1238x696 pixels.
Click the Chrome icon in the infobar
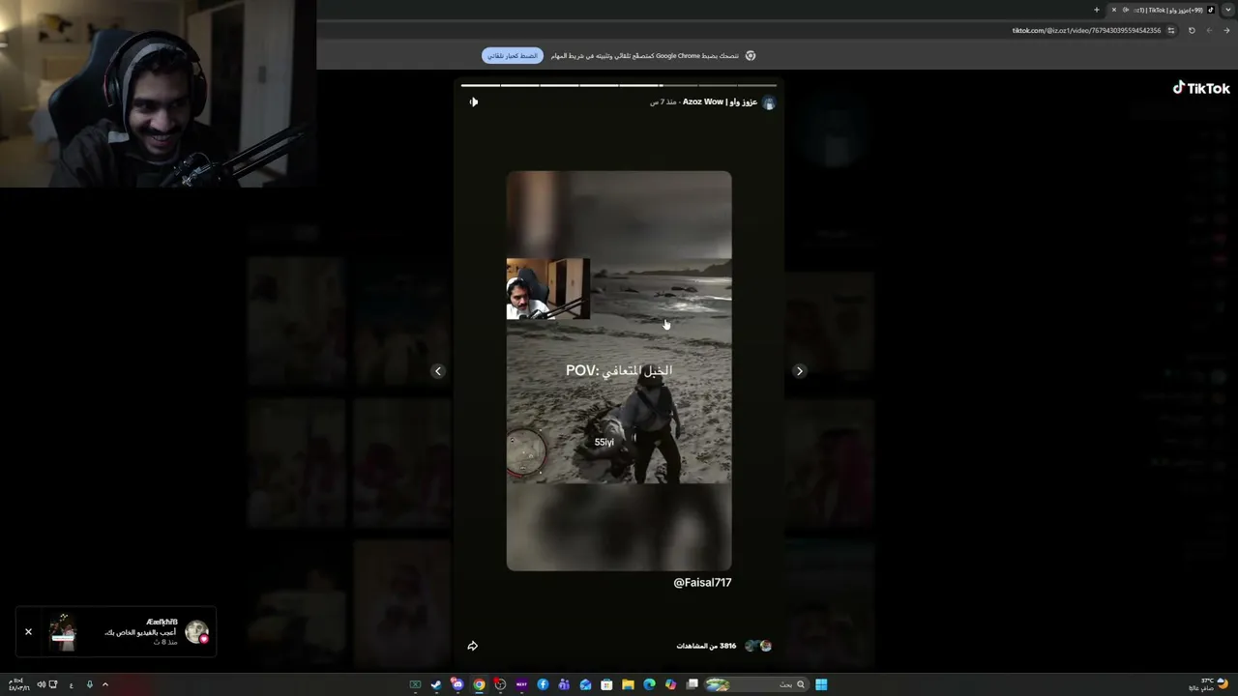(x=751, y=56)
